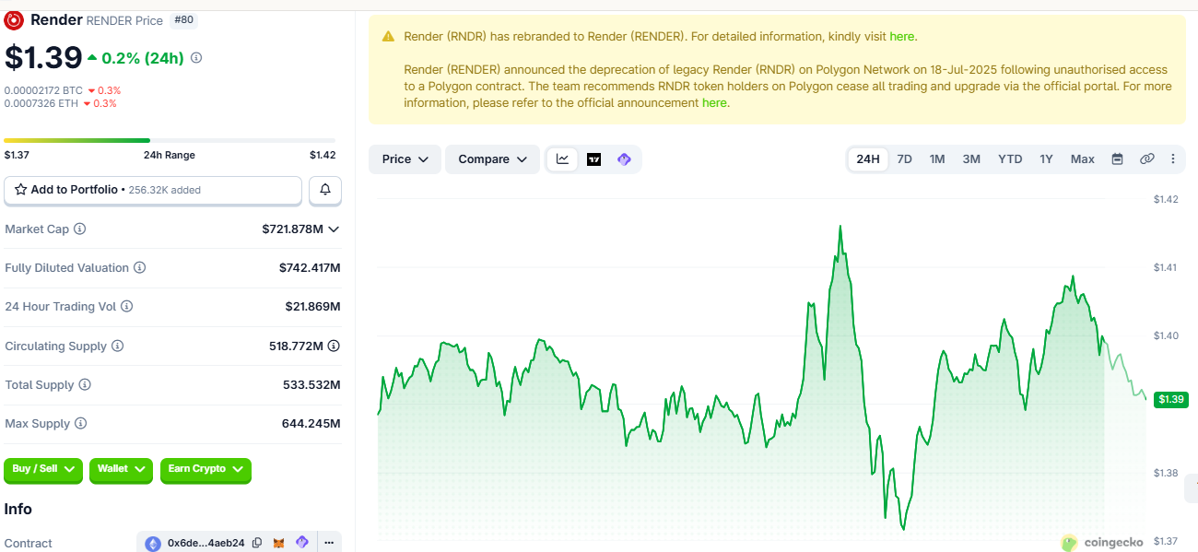Click the Render coin logo icon
The width and height of the screenshot is (1198, 552).
14,20
